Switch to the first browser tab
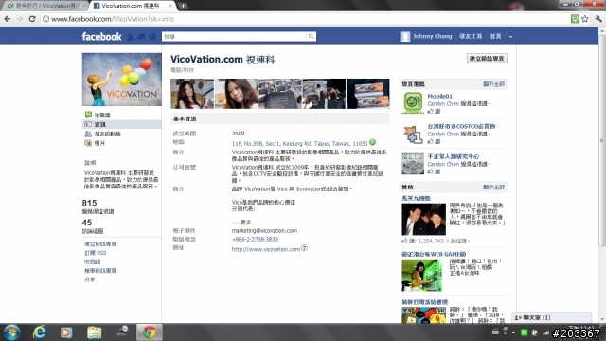Image resolution: width=606 pixels, height=341 pixels. tap(45, 6)
